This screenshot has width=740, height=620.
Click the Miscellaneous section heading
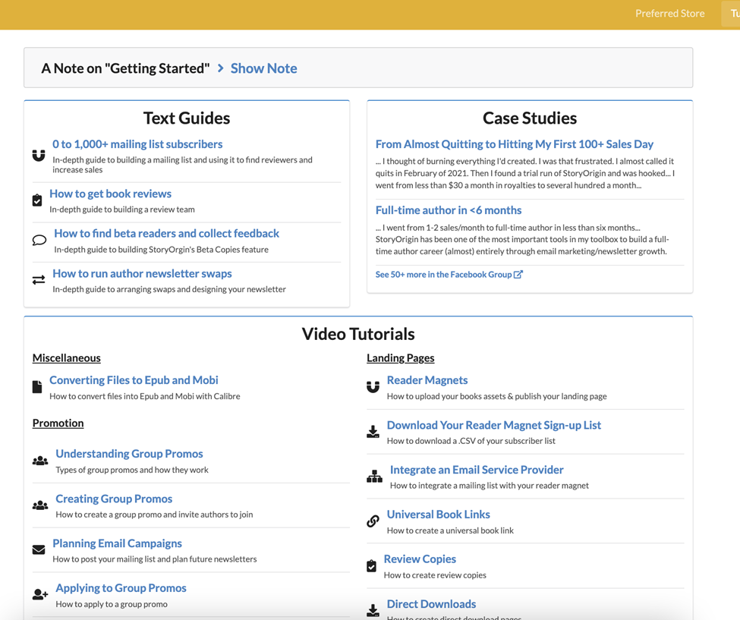(67, 357)
